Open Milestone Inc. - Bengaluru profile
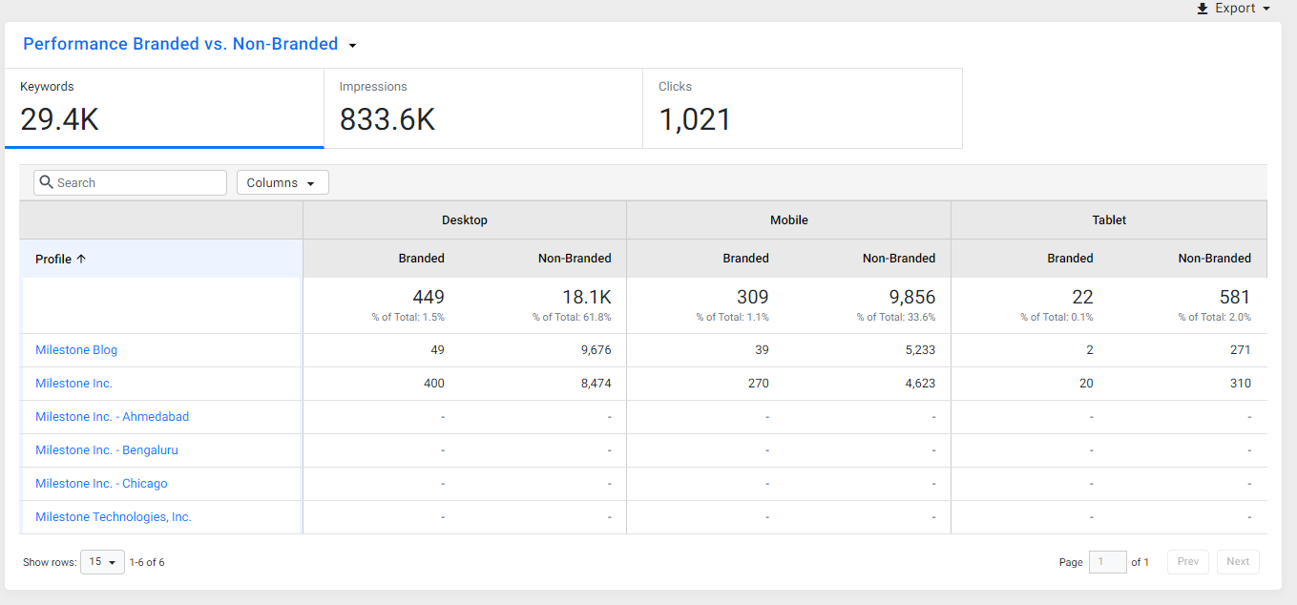The width and height of the screenshot is (1297, 605). (107, 450)
